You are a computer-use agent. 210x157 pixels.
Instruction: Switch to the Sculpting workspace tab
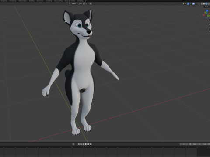pyautogui.click(x=4, y=1)
